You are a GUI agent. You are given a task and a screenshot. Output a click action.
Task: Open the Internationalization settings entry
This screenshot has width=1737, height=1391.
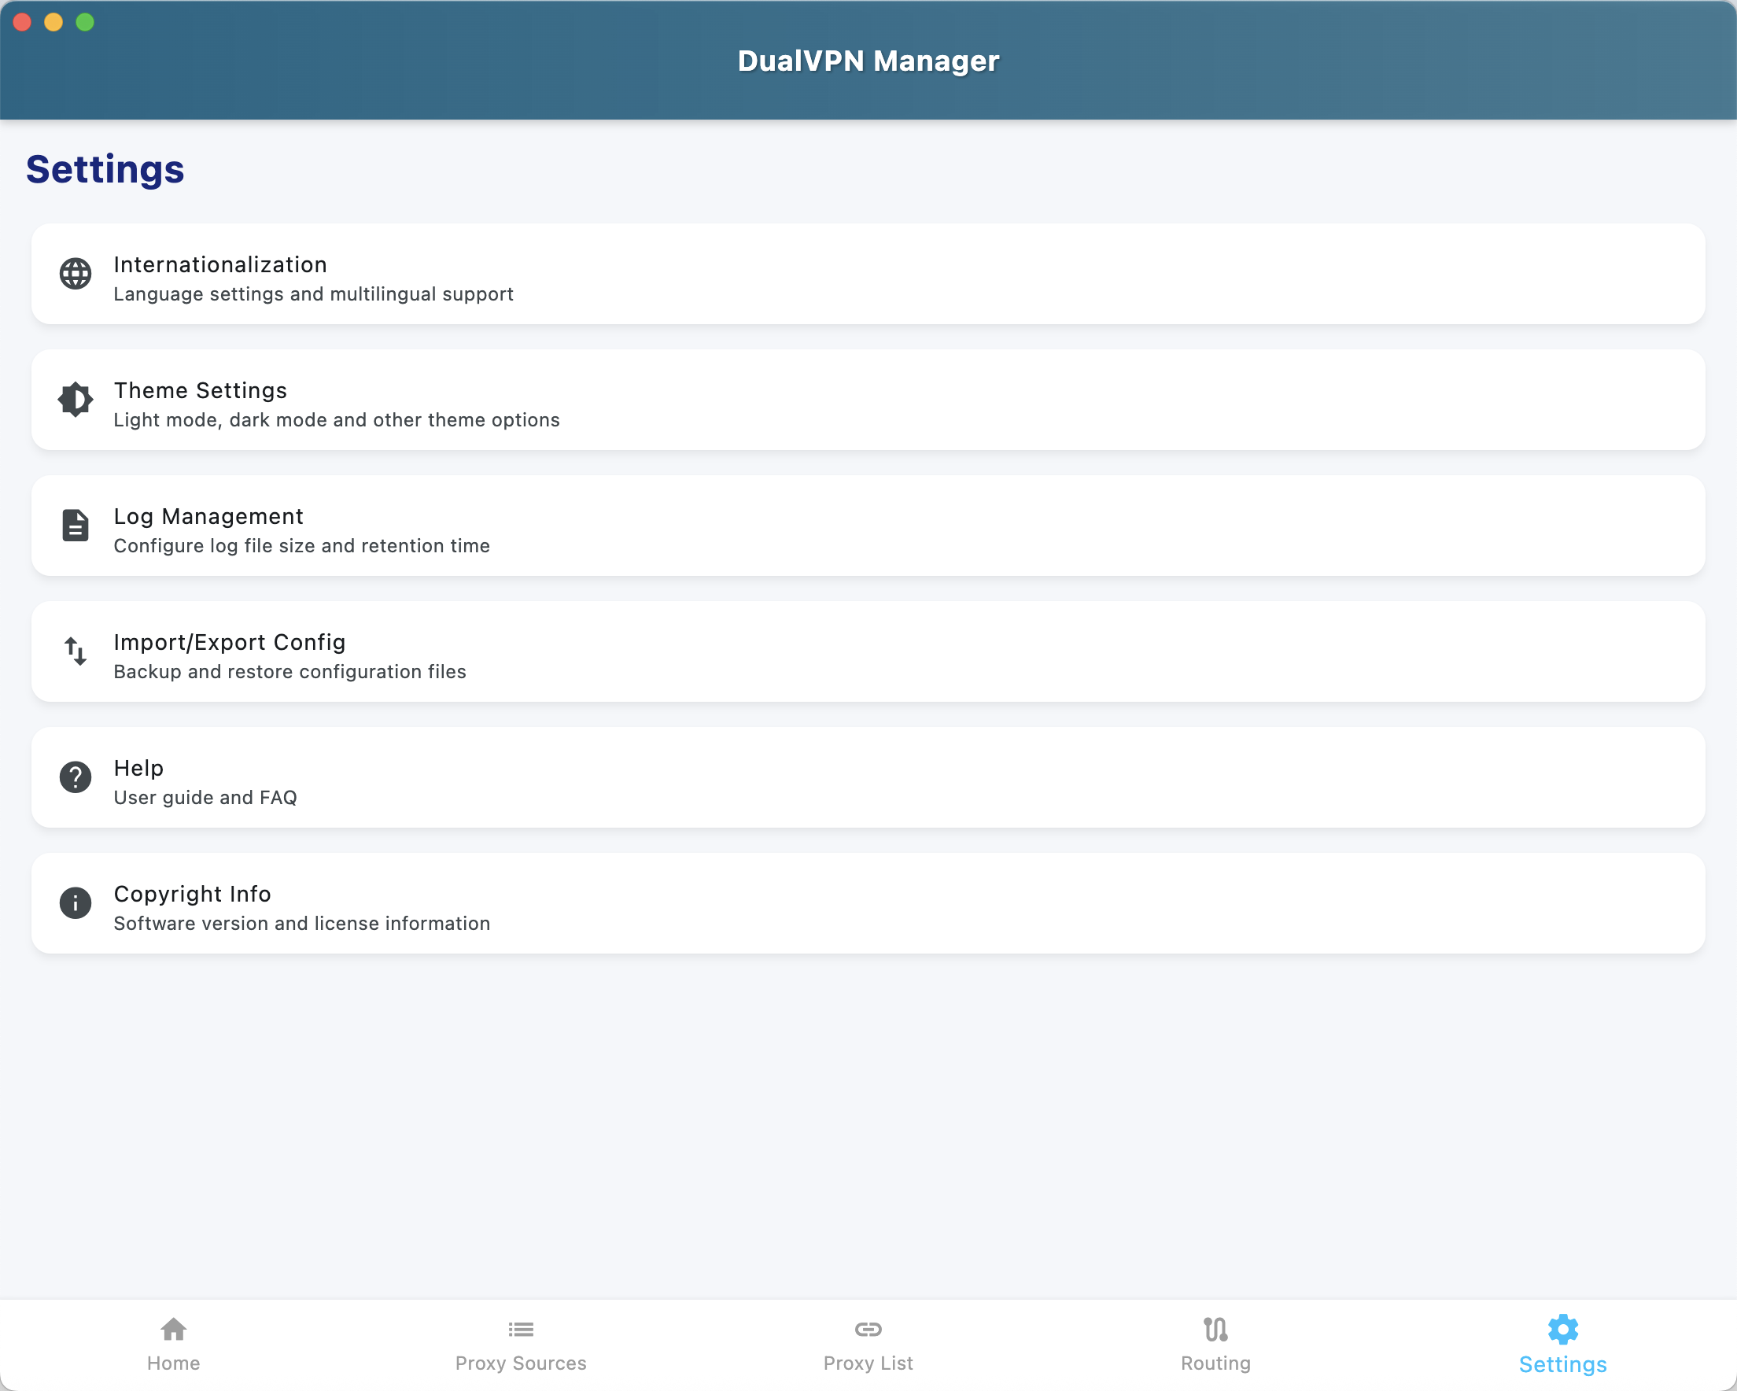coord(868,274)
